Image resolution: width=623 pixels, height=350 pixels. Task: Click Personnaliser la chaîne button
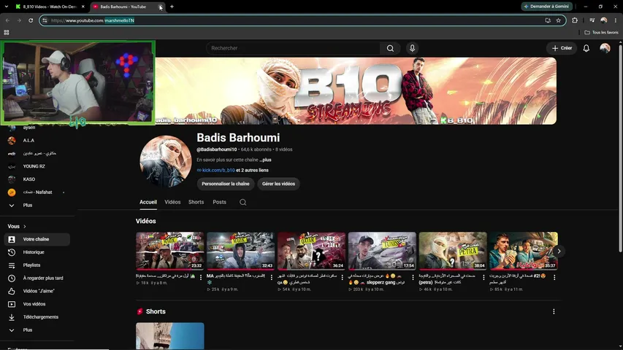225,184
